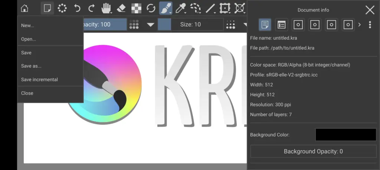Screen dimensions: 380x170
Task: Select the Color picker eyedropper tool
Action: (181, 8)
